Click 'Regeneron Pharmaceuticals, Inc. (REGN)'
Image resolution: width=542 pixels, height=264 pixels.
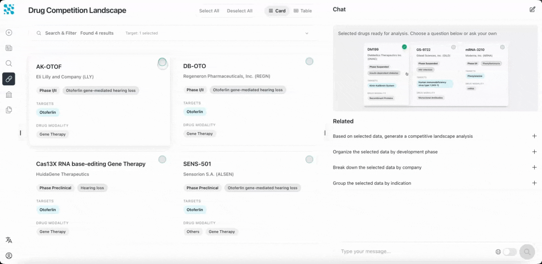[x=227, y=76]
